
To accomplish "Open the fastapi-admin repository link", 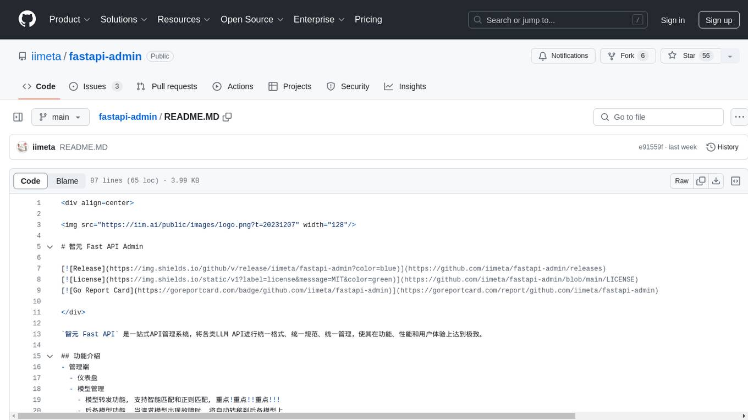I will 105,56.
